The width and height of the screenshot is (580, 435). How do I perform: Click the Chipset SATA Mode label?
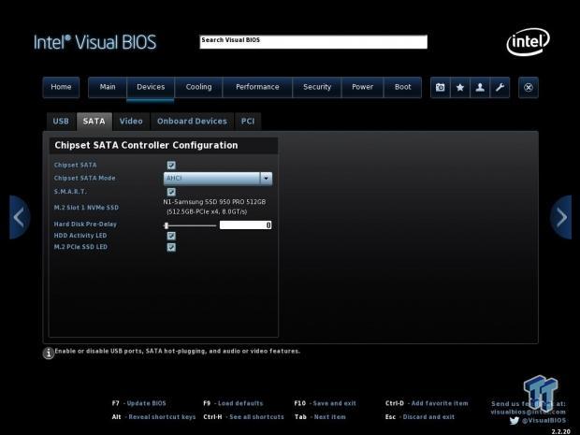[85, 178]
